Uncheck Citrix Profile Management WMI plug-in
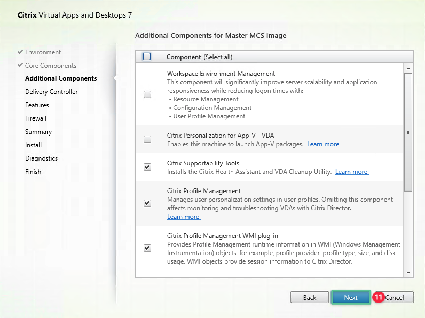425x318 pixels. click(x=147, y=248)
